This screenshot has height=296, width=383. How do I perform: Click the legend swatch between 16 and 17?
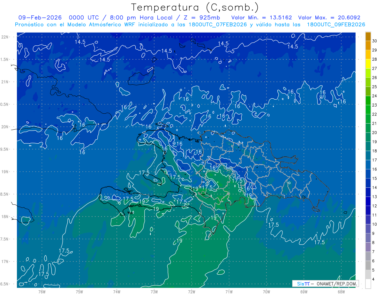click(368, 164)
